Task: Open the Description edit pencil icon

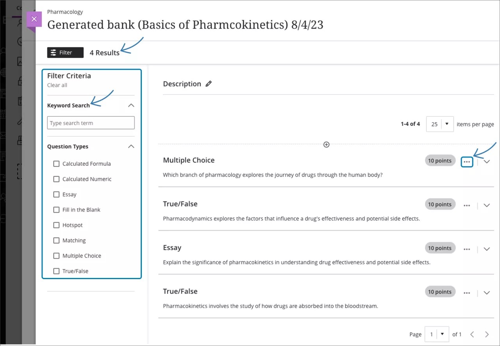Action: click(209, 83)
